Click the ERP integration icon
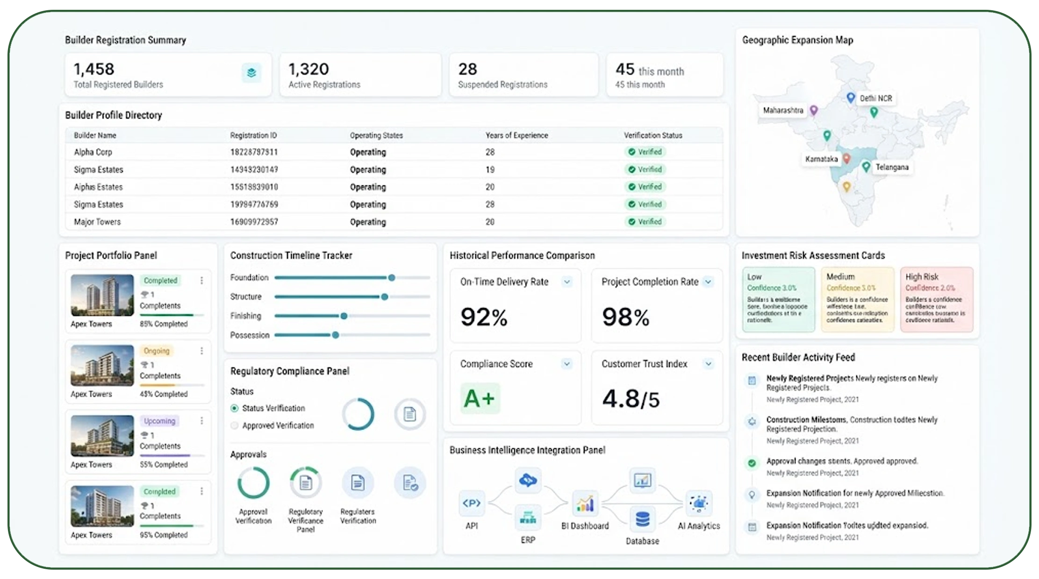The width and height of the screenshot is (1039, 579). [x=528, y=517]
